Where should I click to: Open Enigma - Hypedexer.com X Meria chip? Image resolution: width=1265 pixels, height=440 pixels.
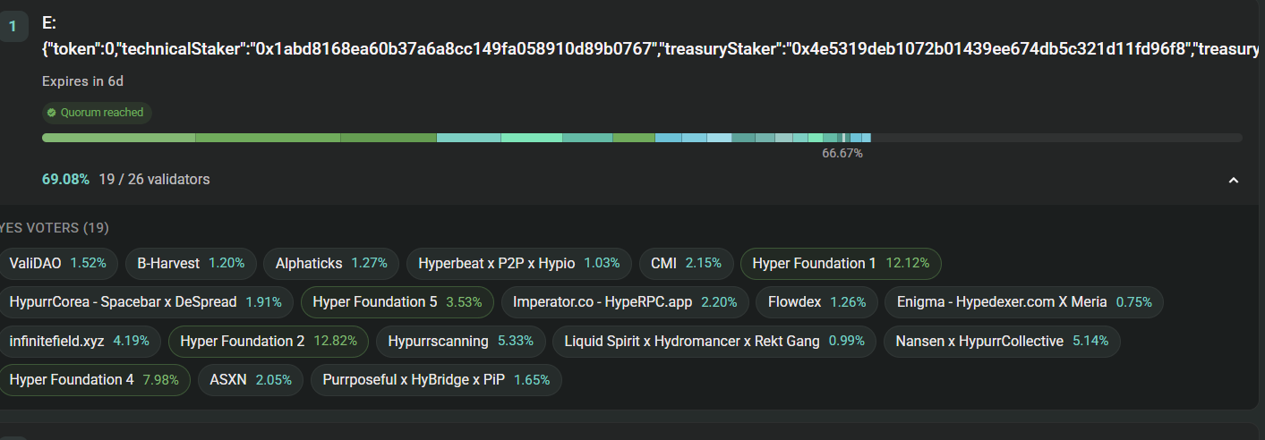pos(1024,302)
